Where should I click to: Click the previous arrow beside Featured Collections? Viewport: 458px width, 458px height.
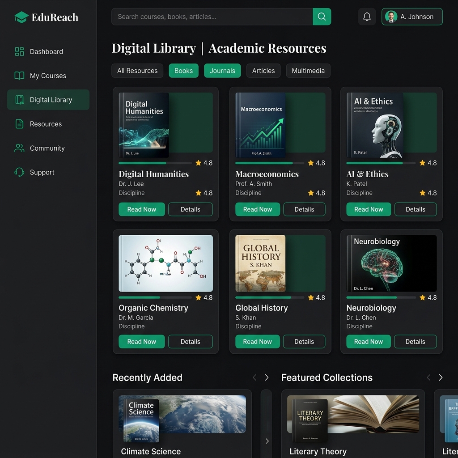(428, 377)
